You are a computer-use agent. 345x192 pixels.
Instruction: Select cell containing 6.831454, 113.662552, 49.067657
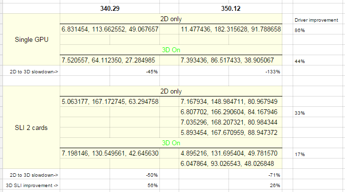110,29
